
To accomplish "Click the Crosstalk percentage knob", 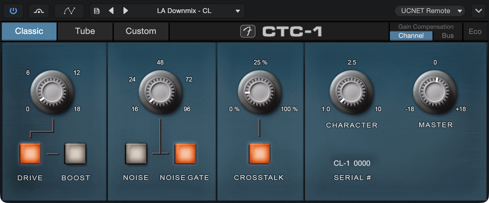I will (x=260, y=92).
